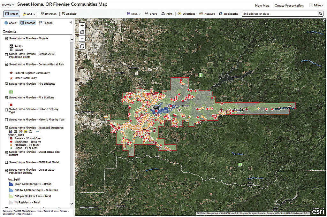Share the map
Image resolution: width=327 pixels, height=217 pixels.
pyautogui.click(x=151, y=14)
